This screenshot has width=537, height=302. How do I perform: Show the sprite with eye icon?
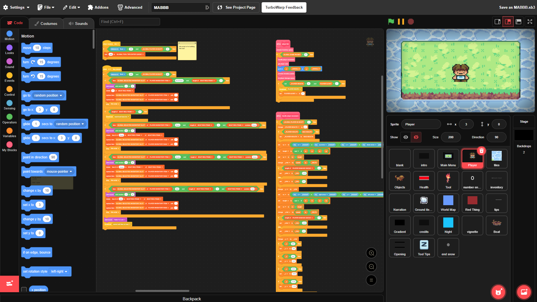406,137
